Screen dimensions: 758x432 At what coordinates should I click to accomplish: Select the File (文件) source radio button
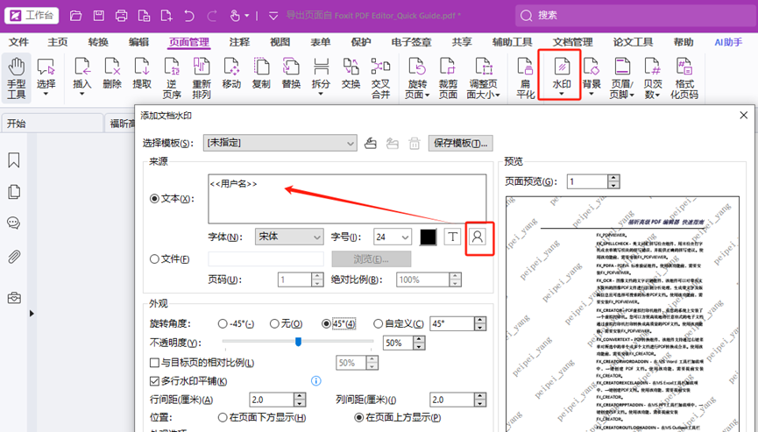click(155, 259)
